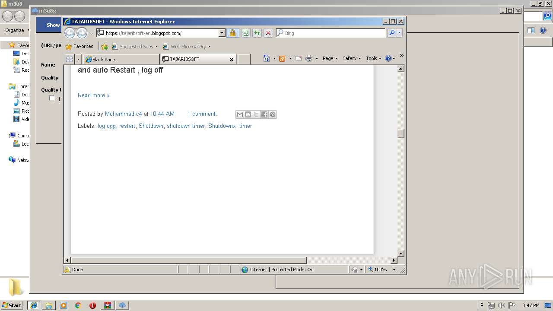Refresh the page using the green arrows icon

point(257,33)
